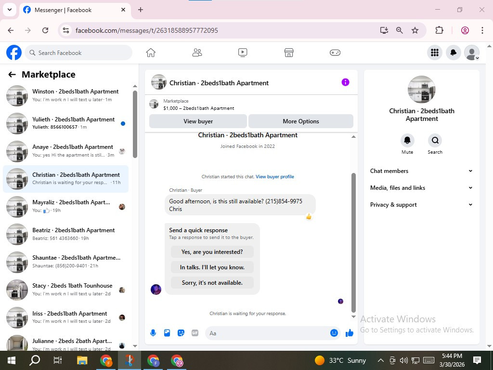Open the Extensions puzzle icon
The image size is (493, 370).
[x=439, y=30]
